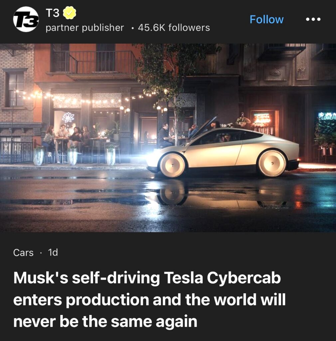Follow the T3 publisher
The height and width of the screenshot is (341, 336).
[266, 19]
